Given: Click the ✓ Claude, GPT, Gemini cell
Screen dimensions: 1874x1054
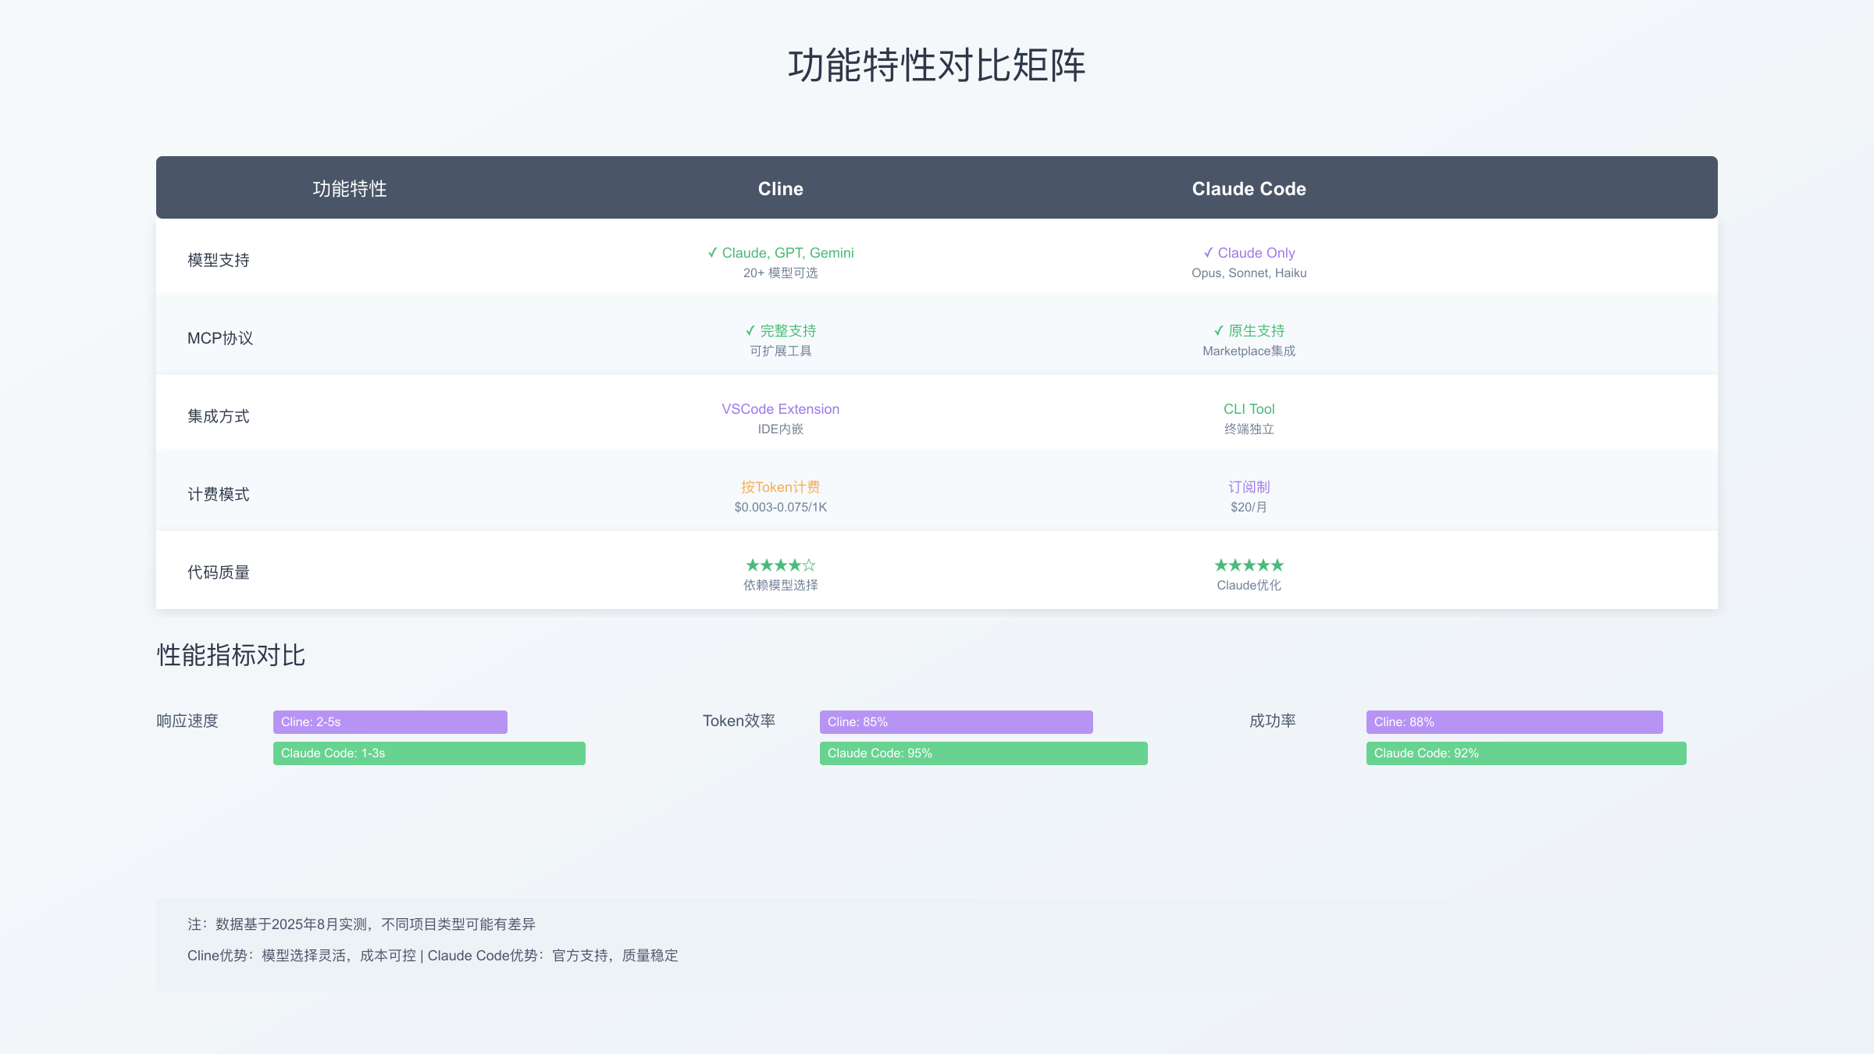Looking at the screenshot, I should pyautogui.click(x=781, y=253).
